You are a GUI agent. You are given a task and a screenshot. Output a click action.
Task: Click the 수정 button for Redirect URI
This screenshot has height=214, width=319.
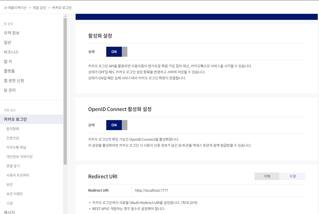click(293, 176)
